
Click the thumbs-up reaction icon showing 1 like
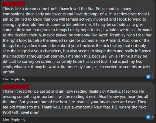(148, 117)
